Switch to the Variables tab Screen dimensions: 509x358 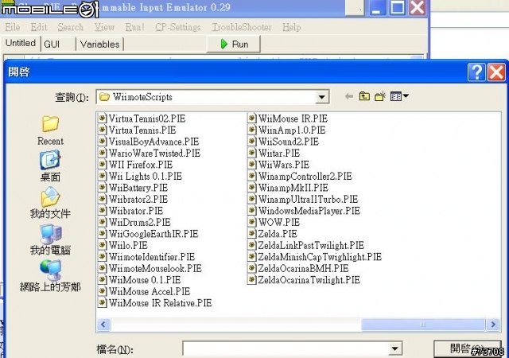tap(100, 45)
